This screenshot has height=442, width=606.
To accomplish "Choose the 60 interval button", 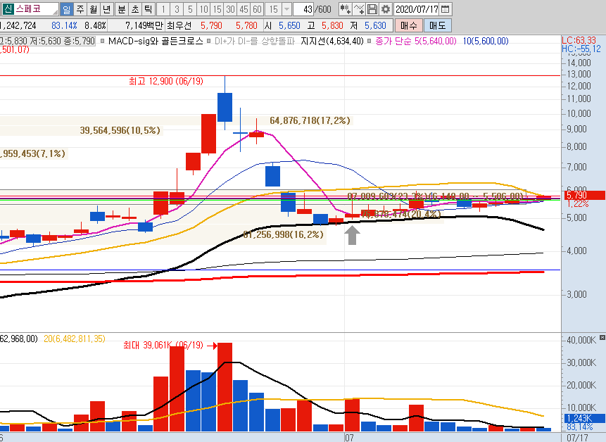I will tap(258, 9).
